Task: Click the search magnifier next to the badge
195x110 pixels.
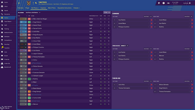Action: 36,3
